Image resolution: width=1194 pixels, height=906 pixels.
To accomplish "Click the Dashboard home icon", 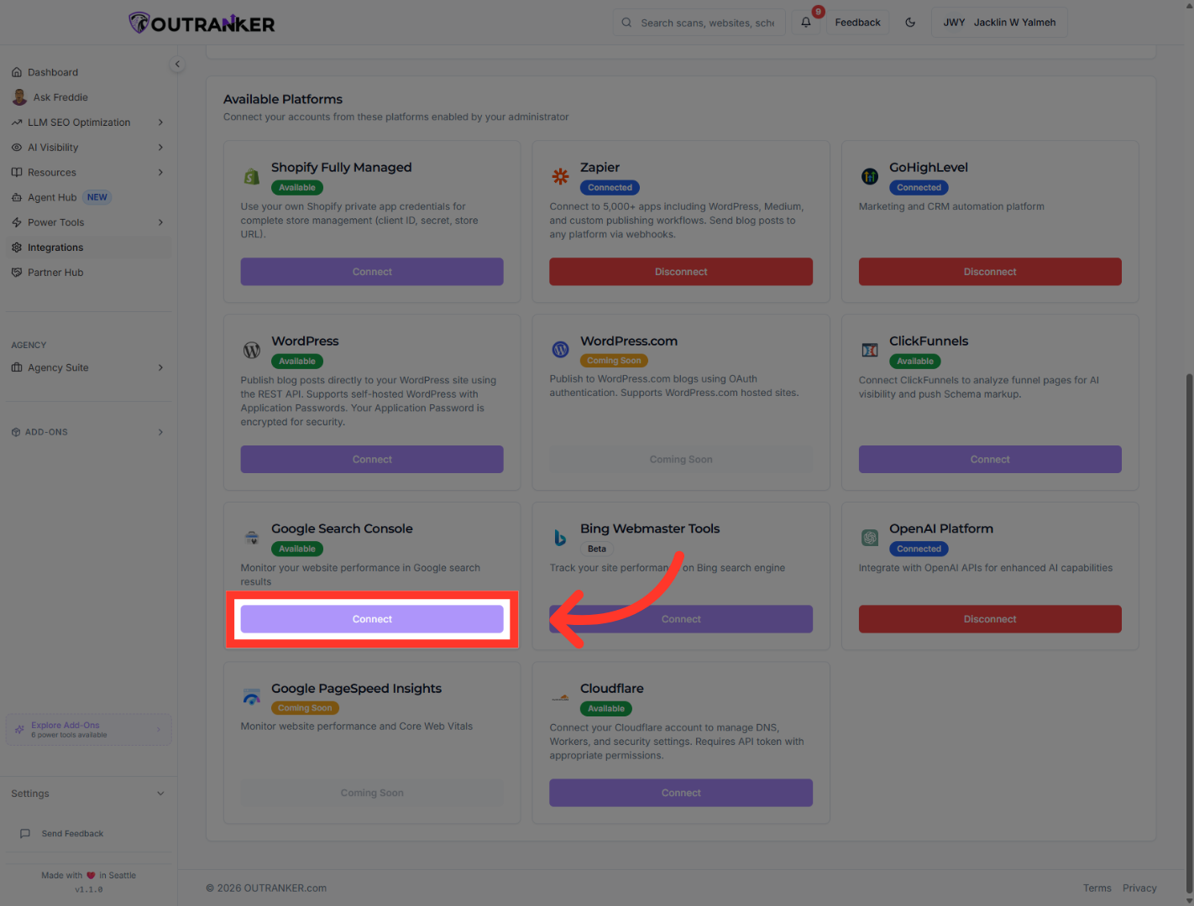I will point(17,72).
